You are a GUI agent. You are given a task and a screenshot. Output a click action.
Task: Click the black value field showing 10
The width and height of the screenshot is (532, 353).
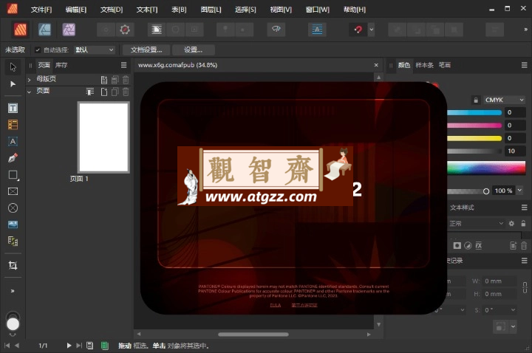coord(515,151)
